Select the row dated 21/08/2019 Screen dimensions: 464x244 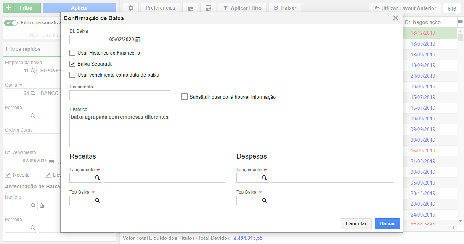[422, 161]
